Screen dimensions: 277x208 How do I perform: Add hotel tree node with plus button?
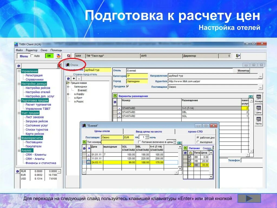pyautogui.click(x=74, y=79)
